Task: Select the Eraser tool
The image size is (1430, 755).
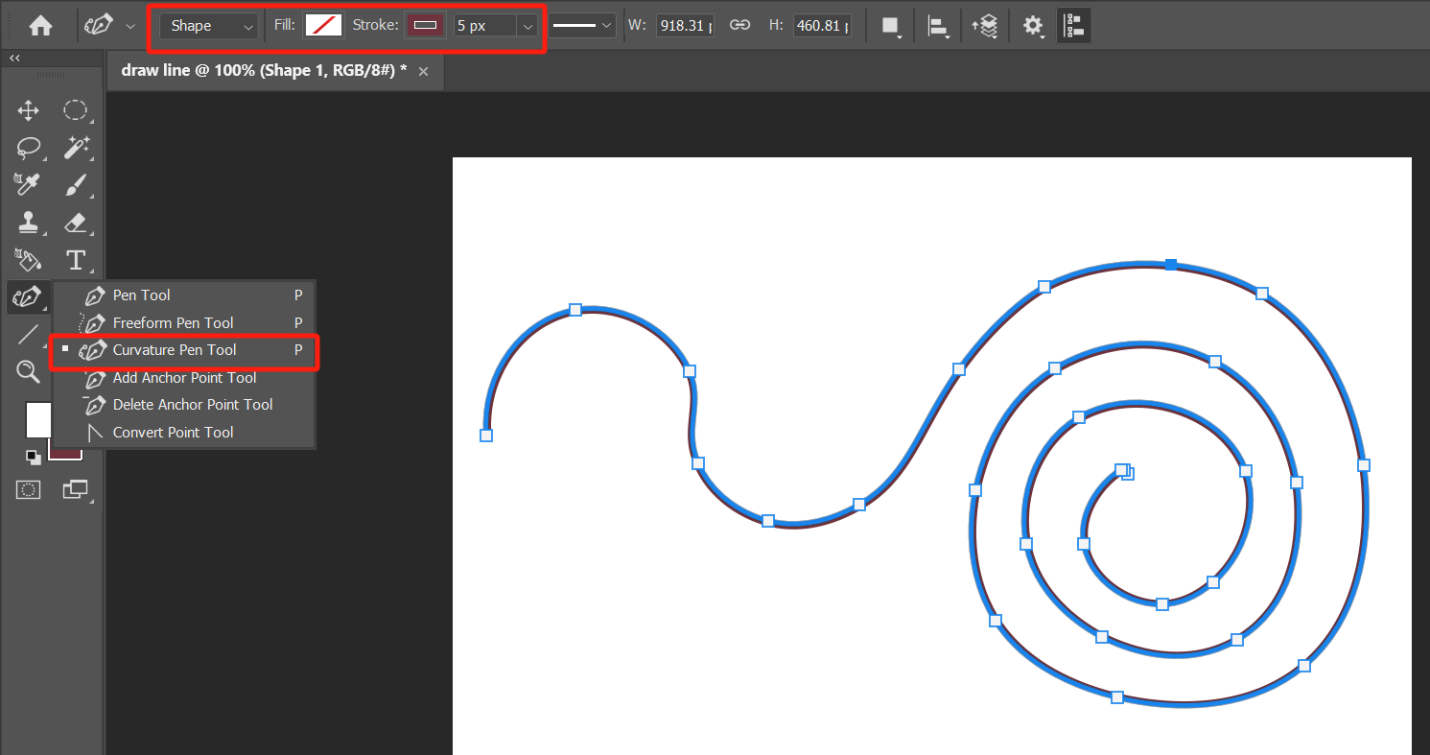Action: (x=76, y=223)
